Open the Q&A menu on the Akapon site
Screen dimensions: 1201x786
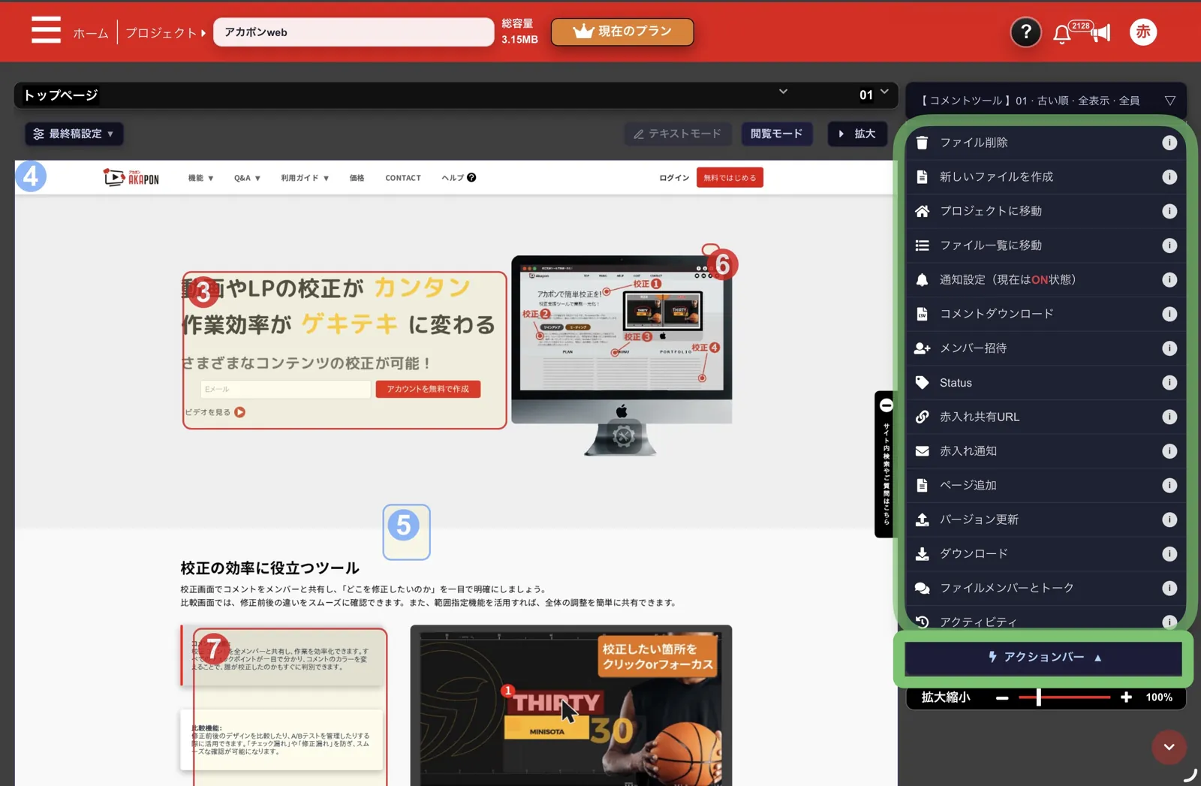247,178
